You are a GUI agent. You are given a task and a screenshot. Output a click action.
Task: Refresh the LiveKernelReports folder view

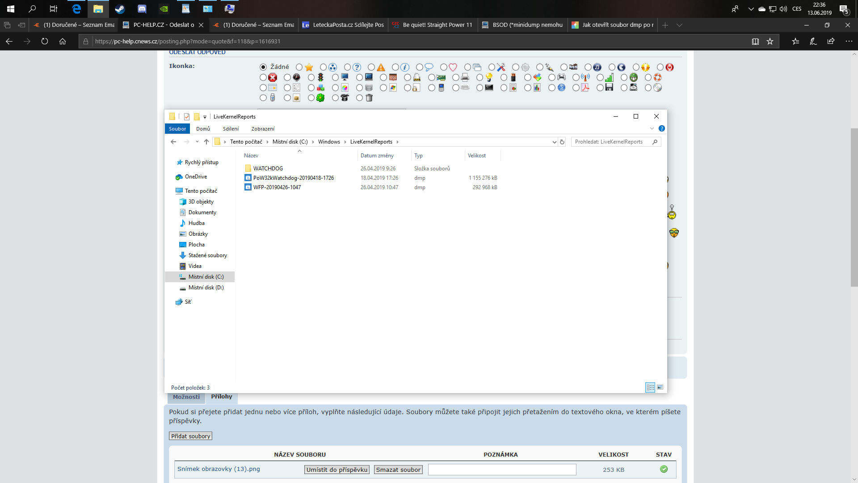tap(562, 142)
